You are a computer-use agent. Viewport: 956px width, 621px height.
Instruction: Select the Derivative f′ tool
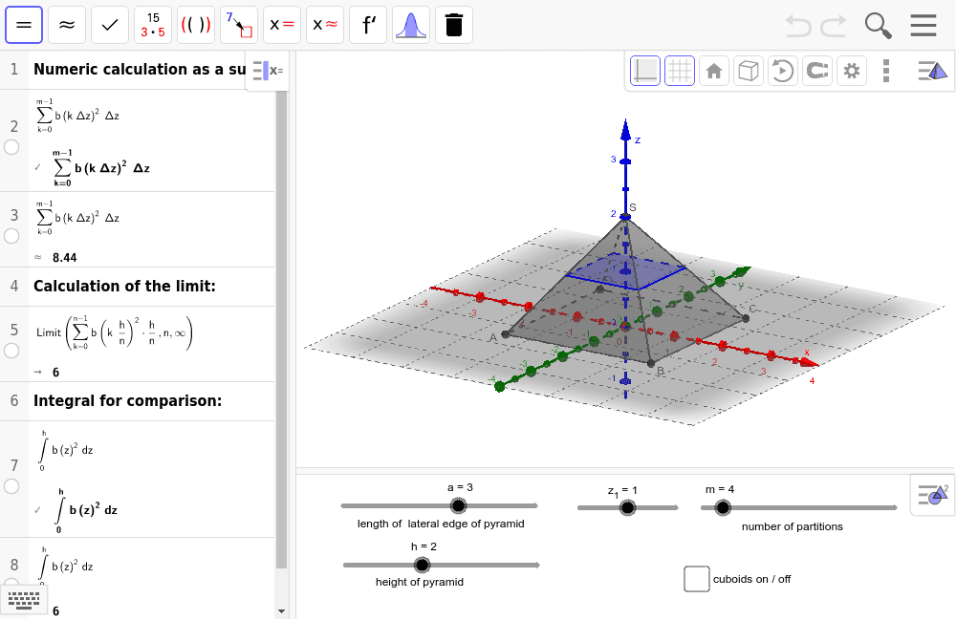tap(368, 25)
